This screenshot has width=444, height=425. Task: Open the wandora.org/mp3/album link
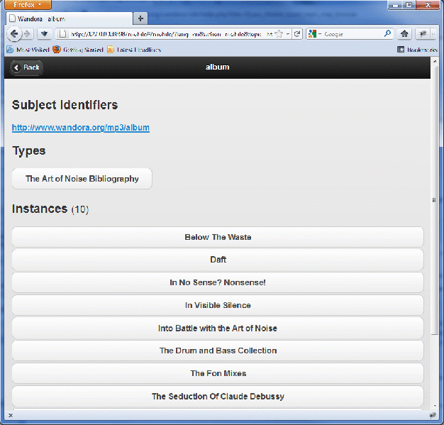click(x=80, y=128)
